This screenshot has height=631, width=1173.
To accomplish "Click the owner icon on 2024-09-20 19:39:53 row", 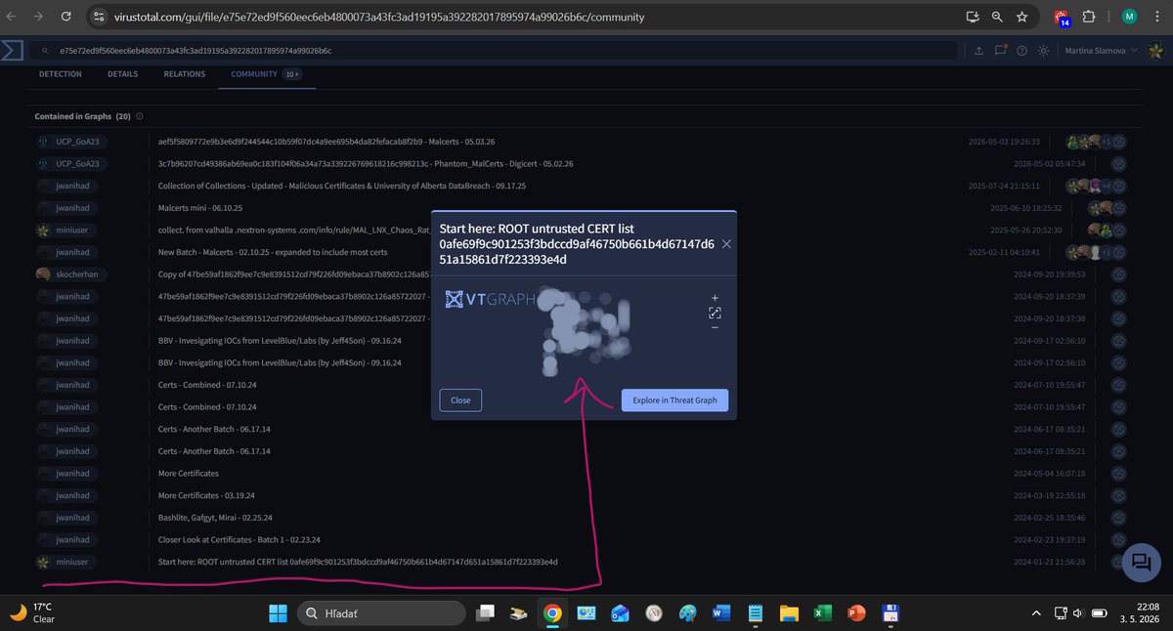I will [x=1120, y=274].
